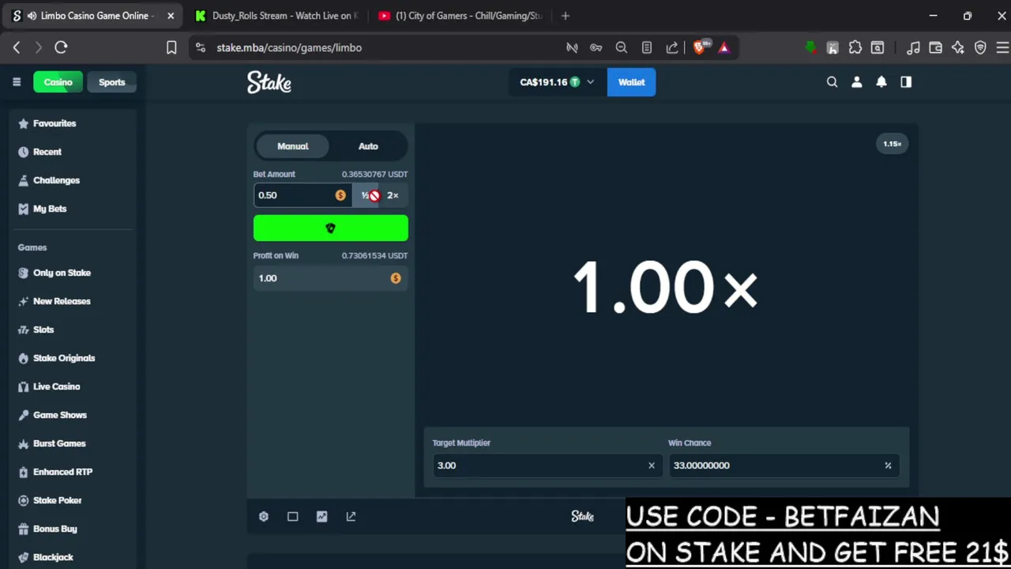
Task: Expand the CA$191.16 balance dropdown
Action: [557, 82]
